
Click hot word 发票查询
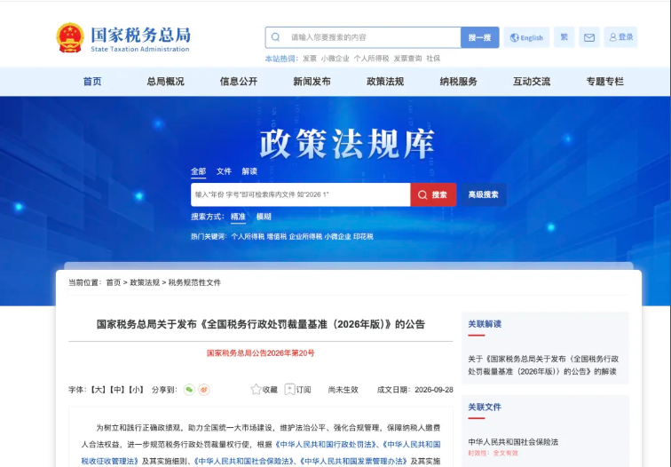[x=407, y=59]
